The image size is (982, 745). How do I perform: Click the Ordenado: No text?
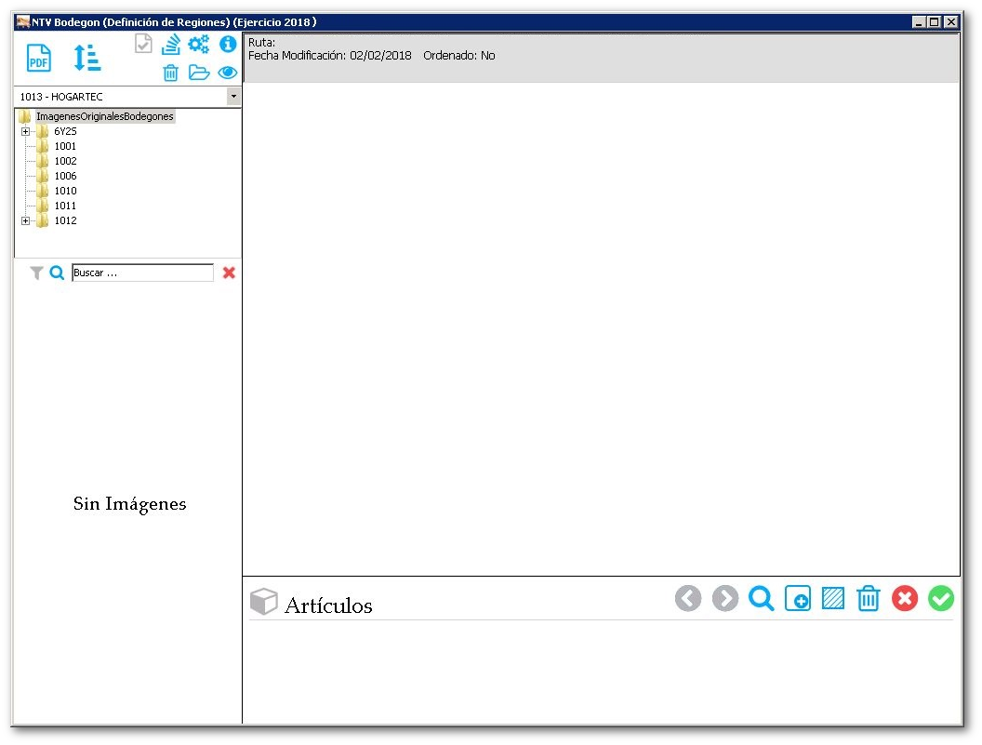coord(459,56)
